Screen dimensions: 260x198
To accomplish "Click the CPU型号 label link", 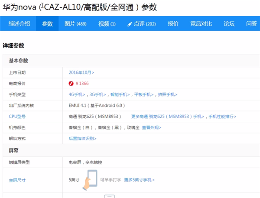I will 17,117.
